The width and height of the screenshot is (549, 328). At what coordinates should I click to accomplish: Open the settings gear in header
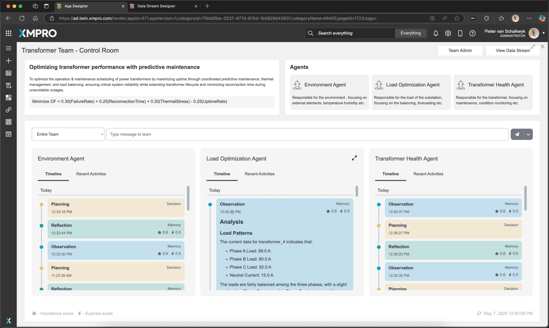click(448, 33)
